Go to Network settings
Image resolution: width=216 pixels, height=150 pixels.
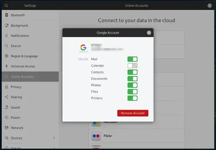30,128
